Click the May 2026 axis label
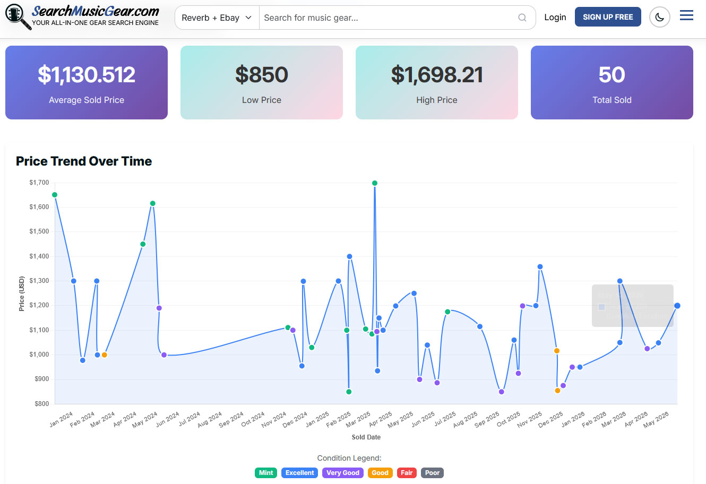Image resolution: width=706 pixels, height=484 pixels. (x=656, y=419)
